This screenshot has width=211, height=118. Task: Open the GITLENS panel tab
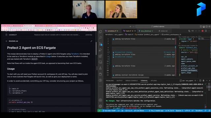(154, 81)
